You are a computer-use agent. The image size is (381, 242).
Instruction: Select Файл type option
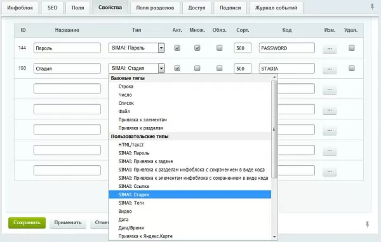pyautogui.click(x=190, y=111)
